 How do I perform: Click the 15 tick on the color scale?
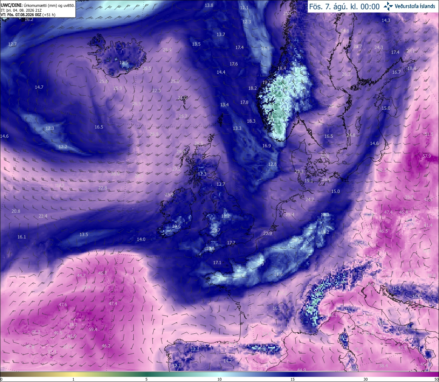(293, 379)
